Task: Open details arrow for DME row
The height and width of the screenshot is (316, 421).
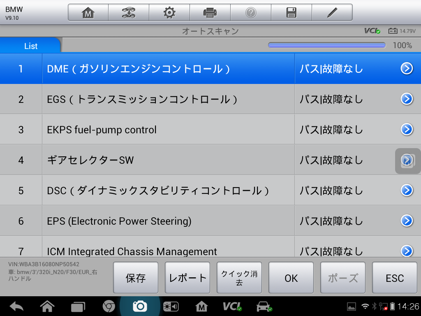Action: (x=407, y=69)
